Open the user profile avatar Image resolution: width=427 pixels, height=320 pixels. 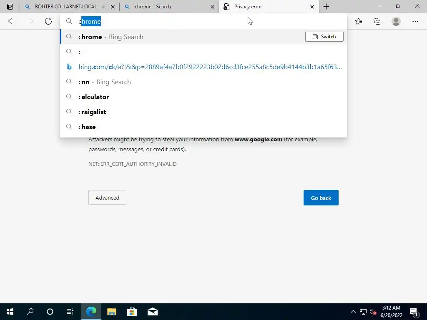pyautogui.click(x=396, y=21)
